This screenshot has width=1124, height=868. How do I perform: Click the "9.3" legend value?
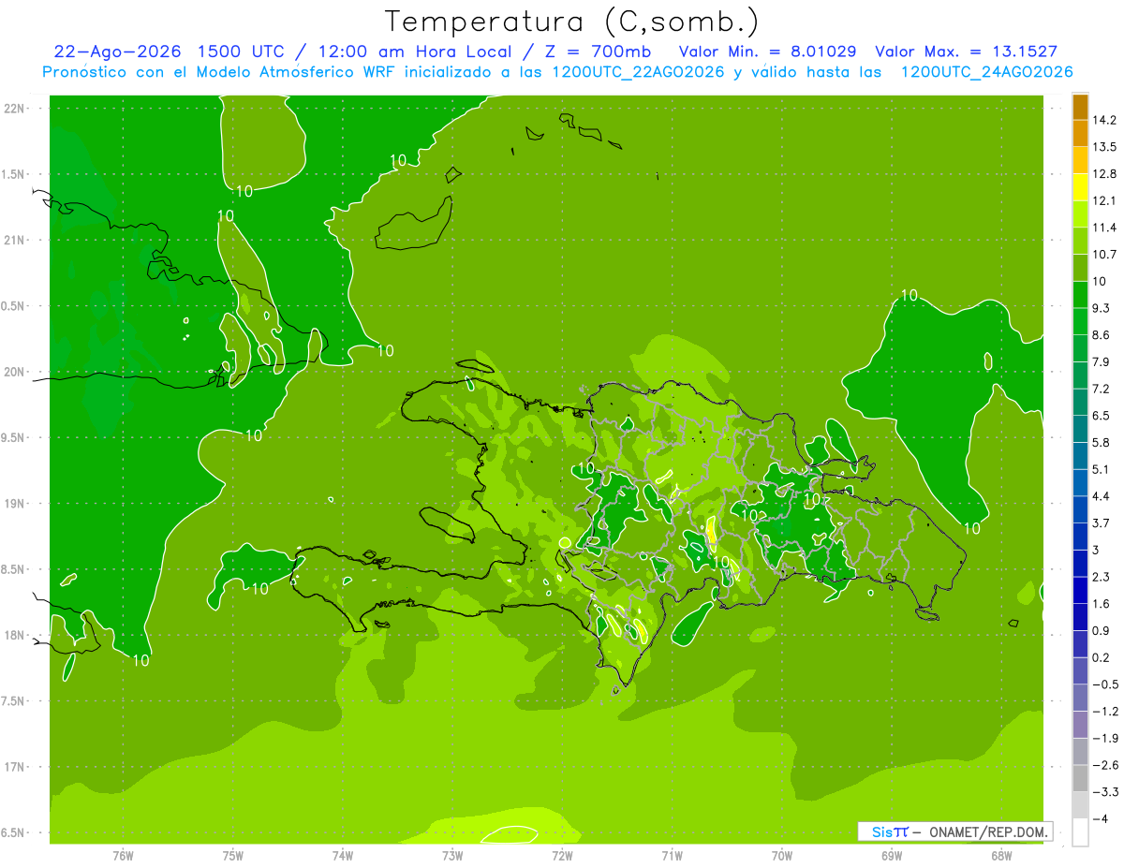pos(1102,308)
